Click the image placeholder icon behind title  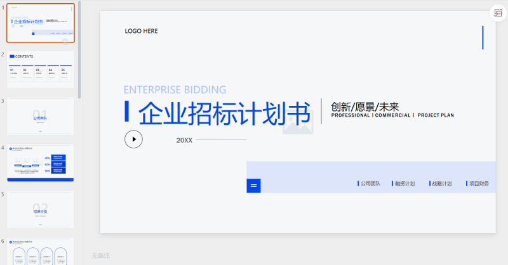coord(298,122)
